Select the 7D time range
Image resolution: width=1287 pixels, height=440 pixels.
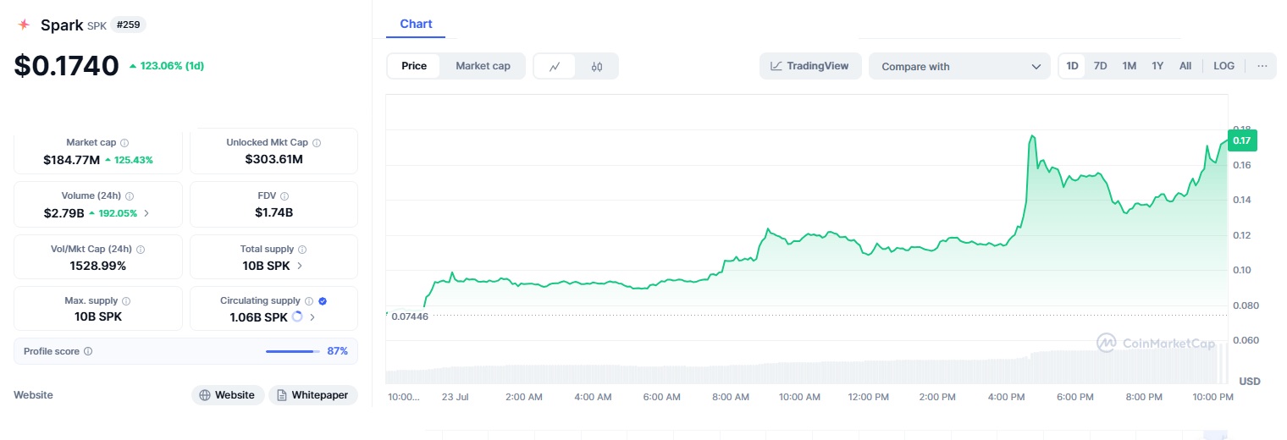(1100, 66)
